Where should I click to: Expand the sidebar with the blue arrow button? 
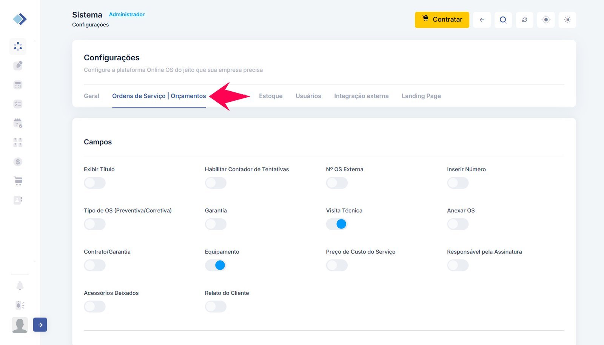point(40,325)
